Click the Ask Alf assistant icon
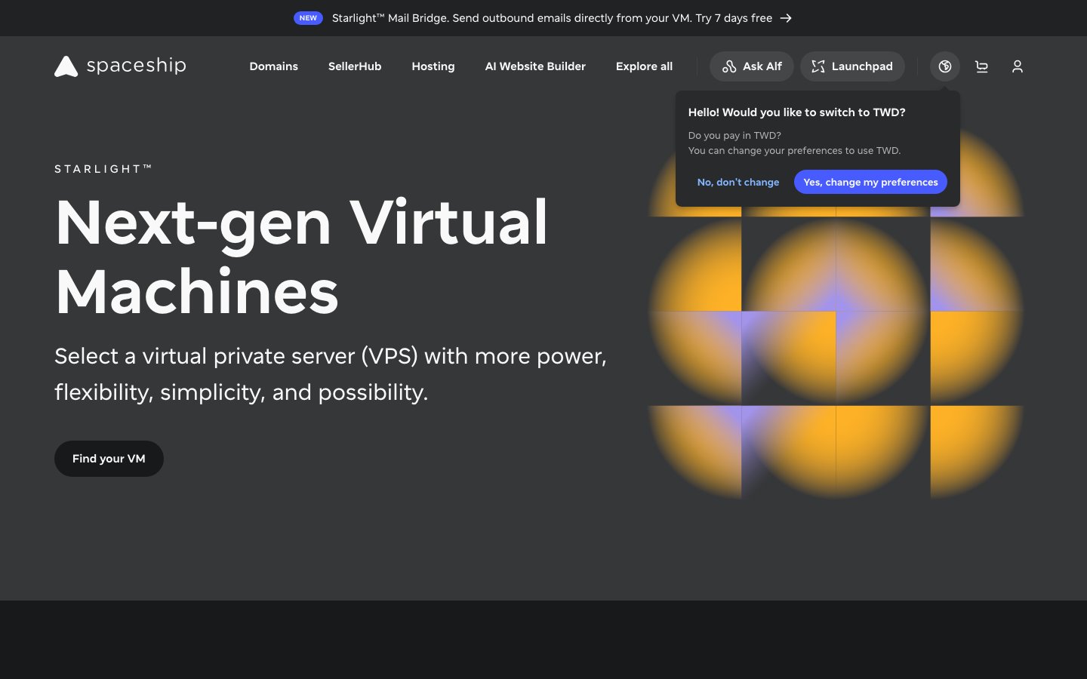1087x679 pixels. (x=729, y=66)
